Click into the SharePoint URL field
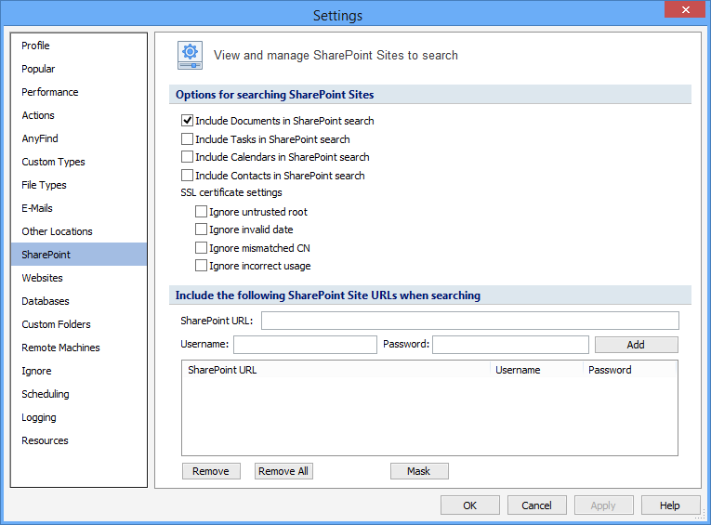The image size is (711, 525). (470, 321)
